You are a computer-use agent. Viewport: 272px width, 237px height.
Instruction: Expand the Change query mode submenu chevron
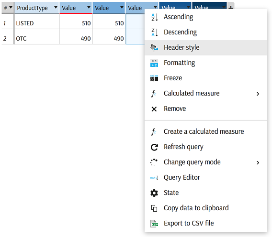pyautogui.click(x=258, y=162)
